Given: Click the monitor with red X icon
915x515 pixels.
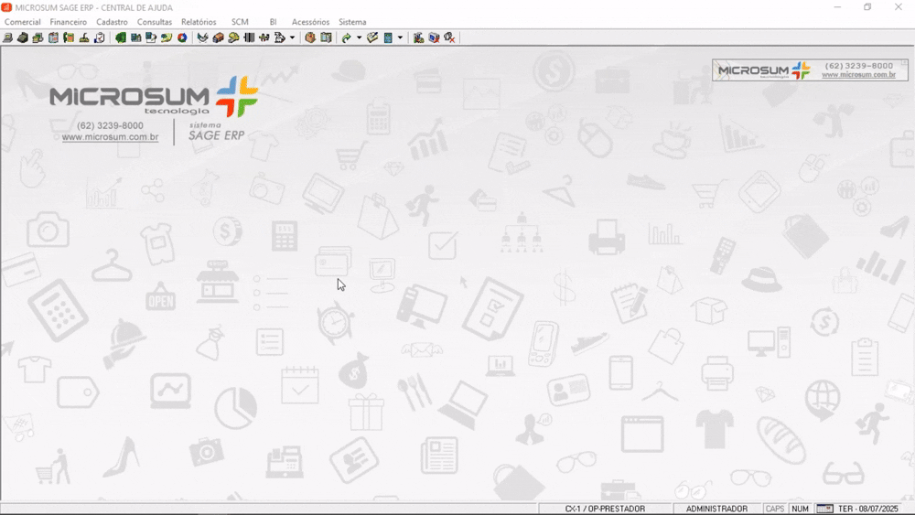Looking at the screenshot, I should [434, 38].
